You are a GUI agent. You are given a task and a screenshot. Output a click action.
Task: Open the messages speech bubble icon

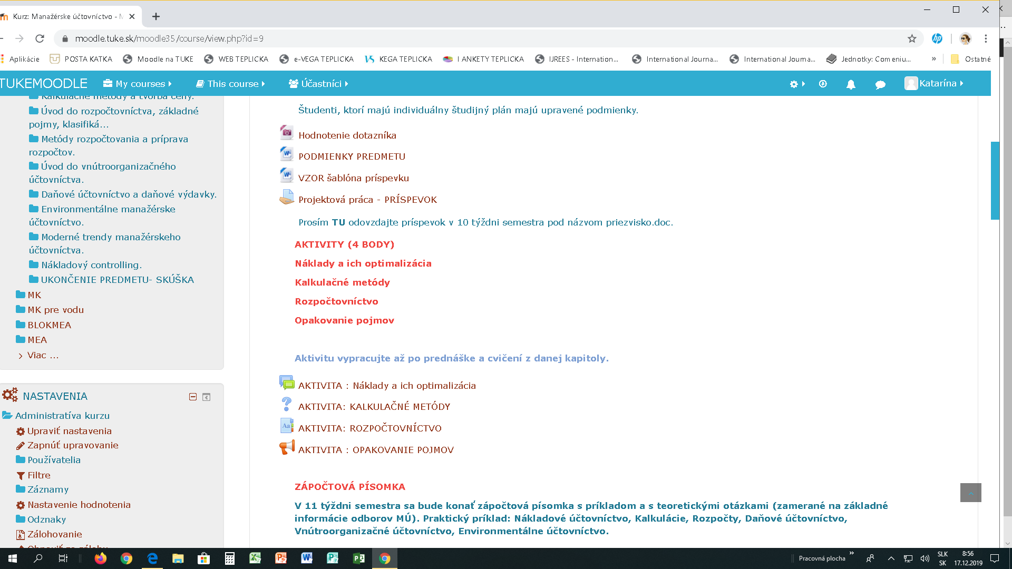point(880,84)
